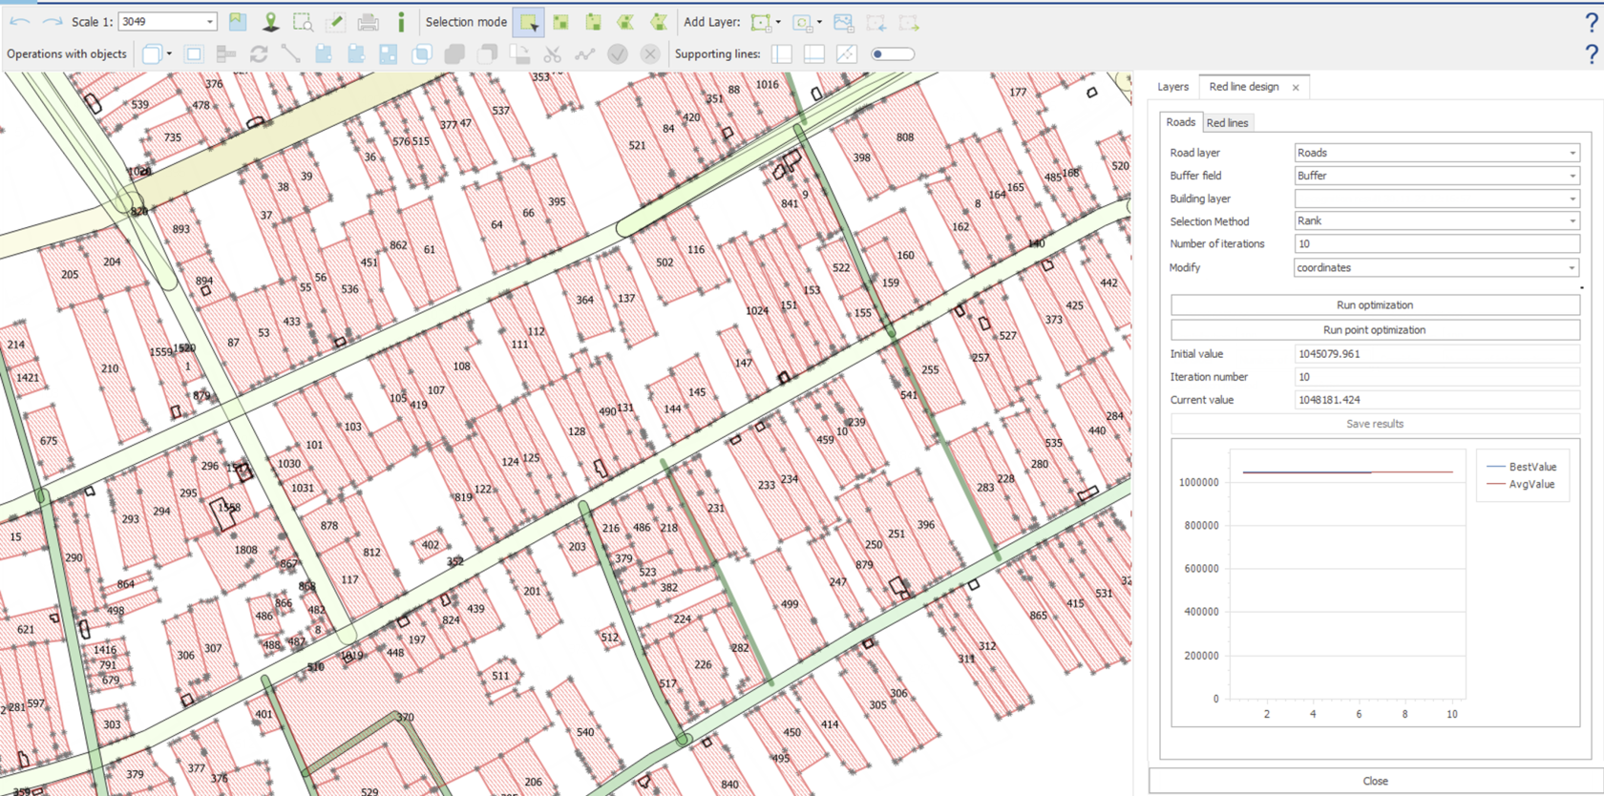Click the Initial value field

(x=1437, y=353)
